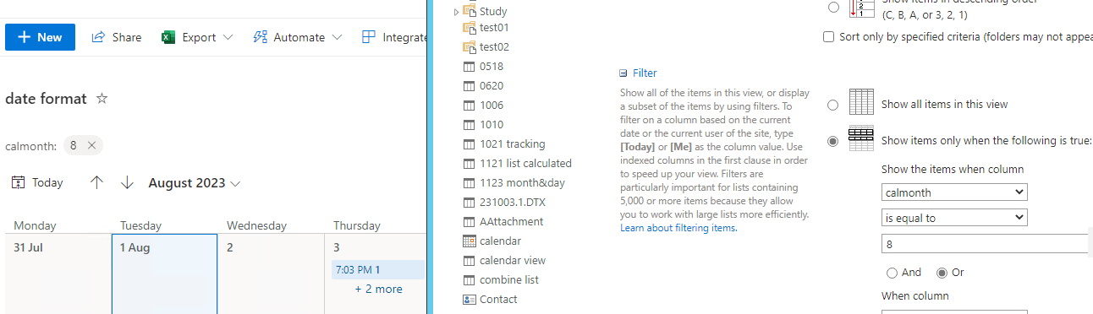Click the Automate flow icon
1093x314 pixels.
(x=261, y=37)
